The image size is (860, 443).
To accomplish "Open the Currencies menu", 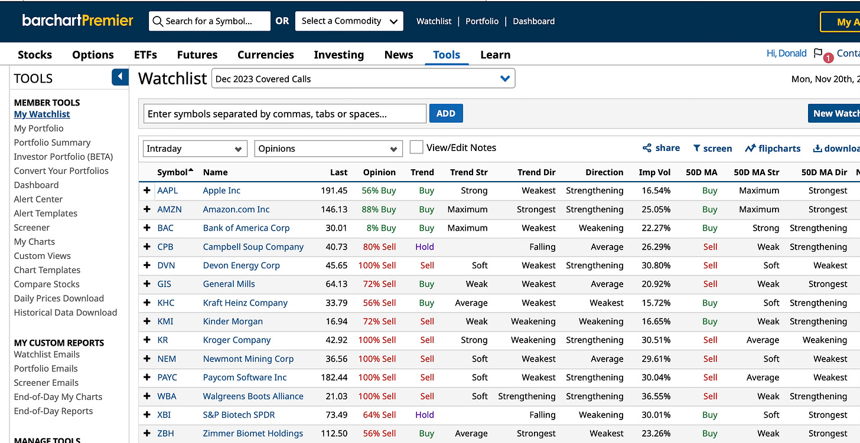I will [266, 55].
